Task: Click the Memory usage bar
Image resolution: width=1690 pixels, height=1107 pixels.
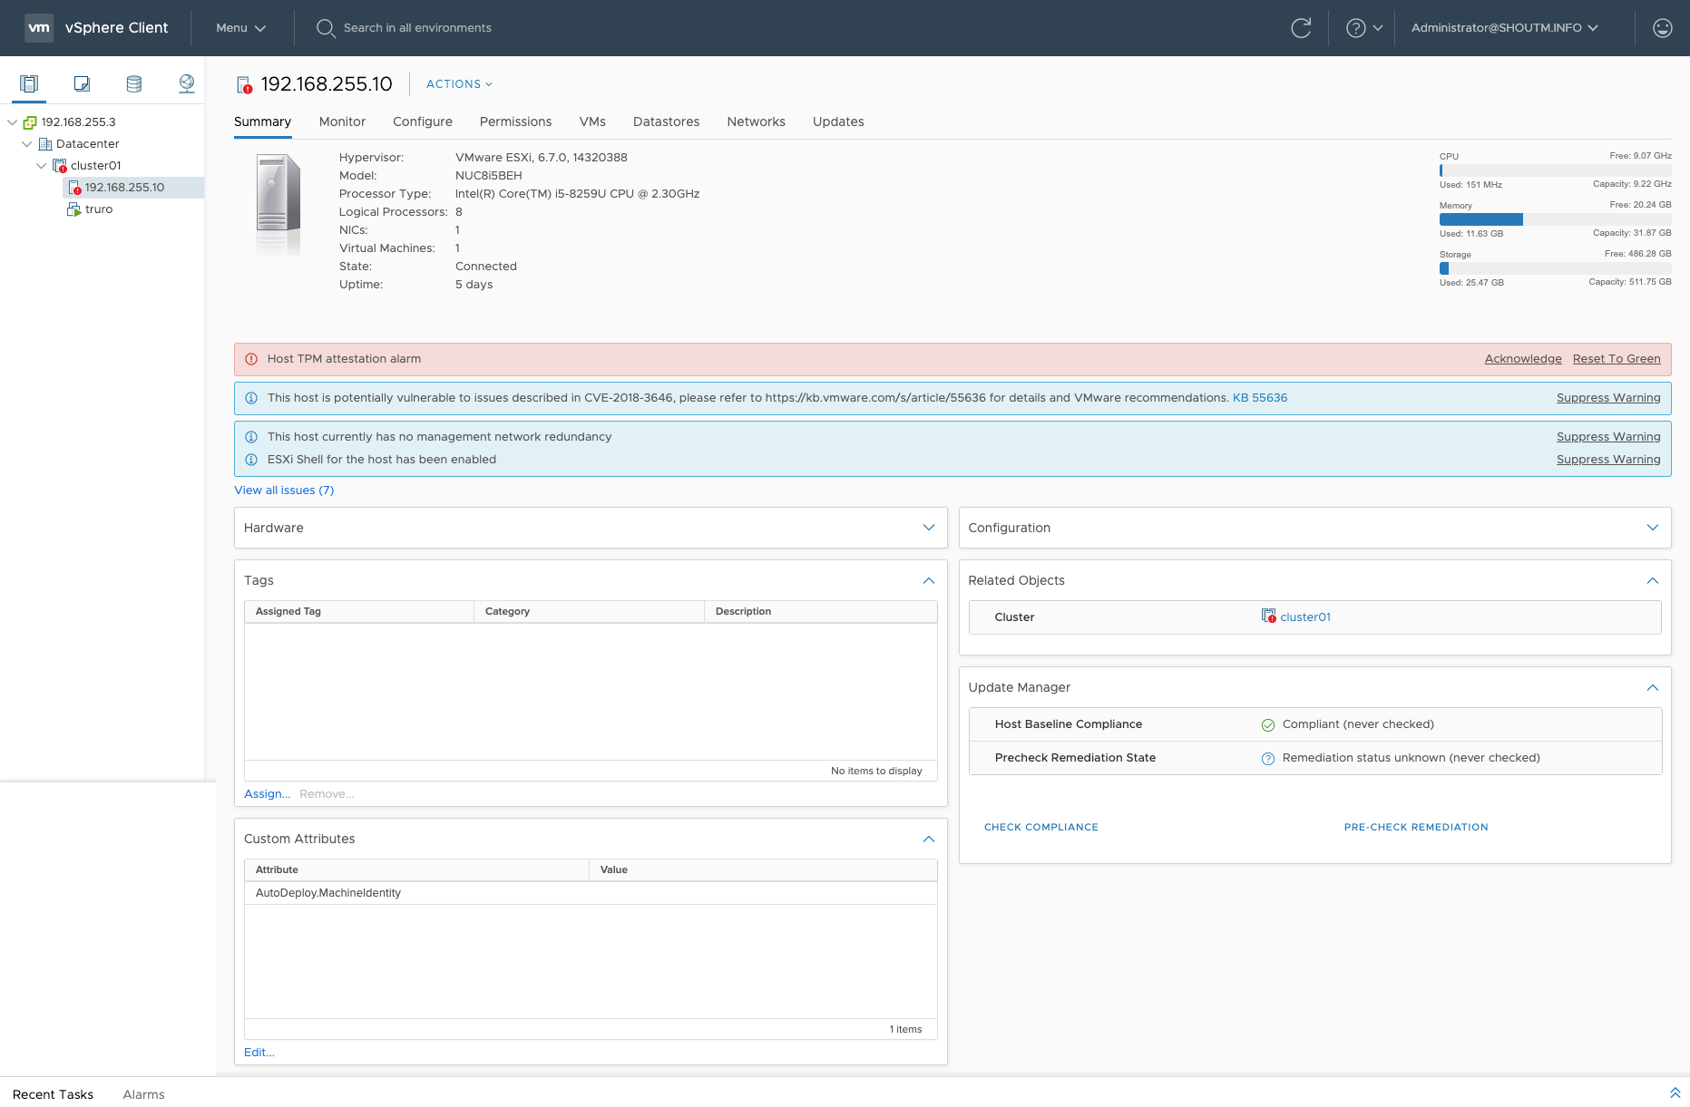Action: (x=1555, y=219)
